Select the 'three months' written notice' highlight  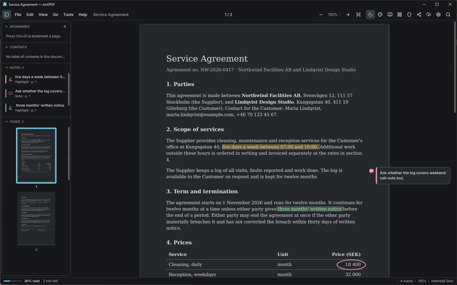tap(36, 108)
